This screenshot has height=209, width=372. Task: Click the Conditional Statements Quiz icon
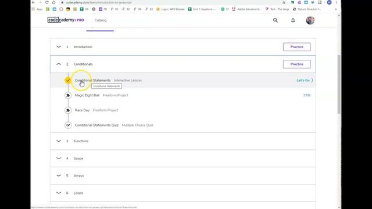point(68,125)
